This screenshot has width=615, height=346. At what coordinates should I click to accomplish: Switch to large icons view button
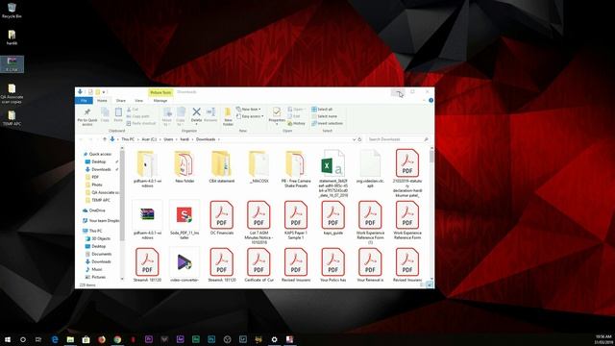tap(430, 284)
